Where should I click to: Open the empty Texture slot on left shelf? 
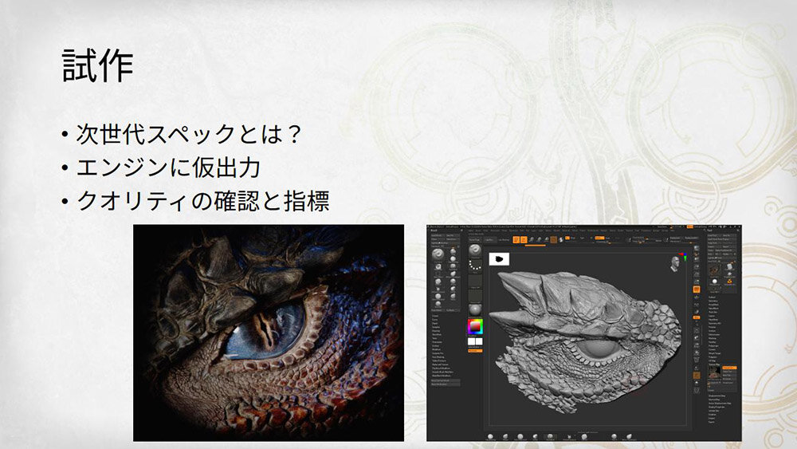tap(475, 295)
